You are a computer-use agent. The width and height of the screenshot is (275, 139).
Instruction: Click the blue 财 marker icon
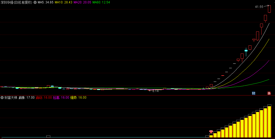click(x=254, y=93)
